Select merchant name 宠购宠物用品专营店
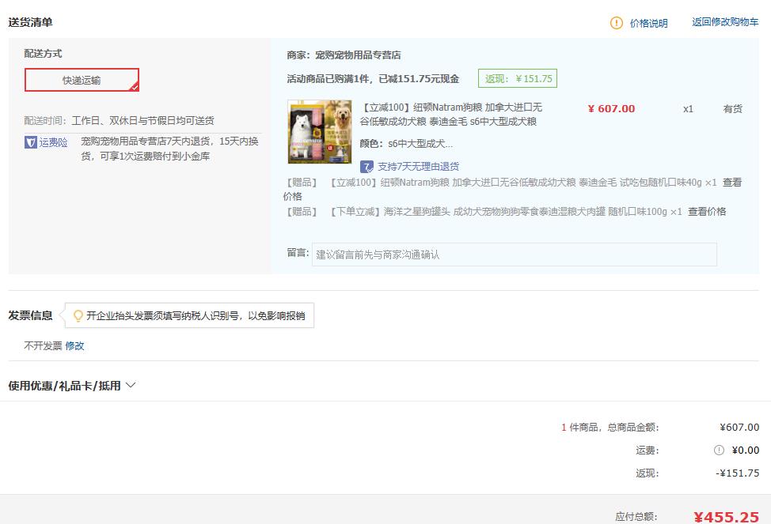Viewport: 771px width, 524px height. 358,55
